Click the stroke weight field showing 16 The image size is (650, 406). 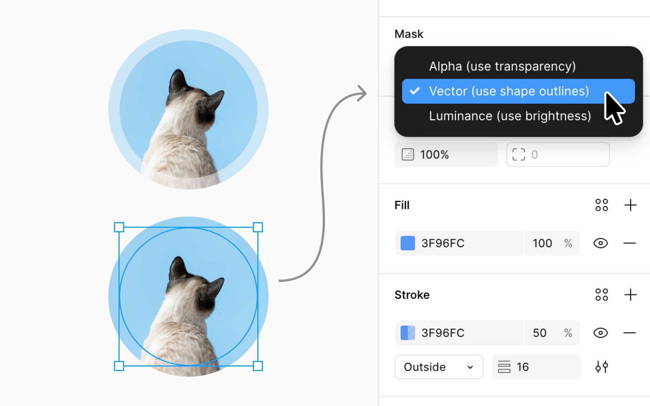(536, 367)
